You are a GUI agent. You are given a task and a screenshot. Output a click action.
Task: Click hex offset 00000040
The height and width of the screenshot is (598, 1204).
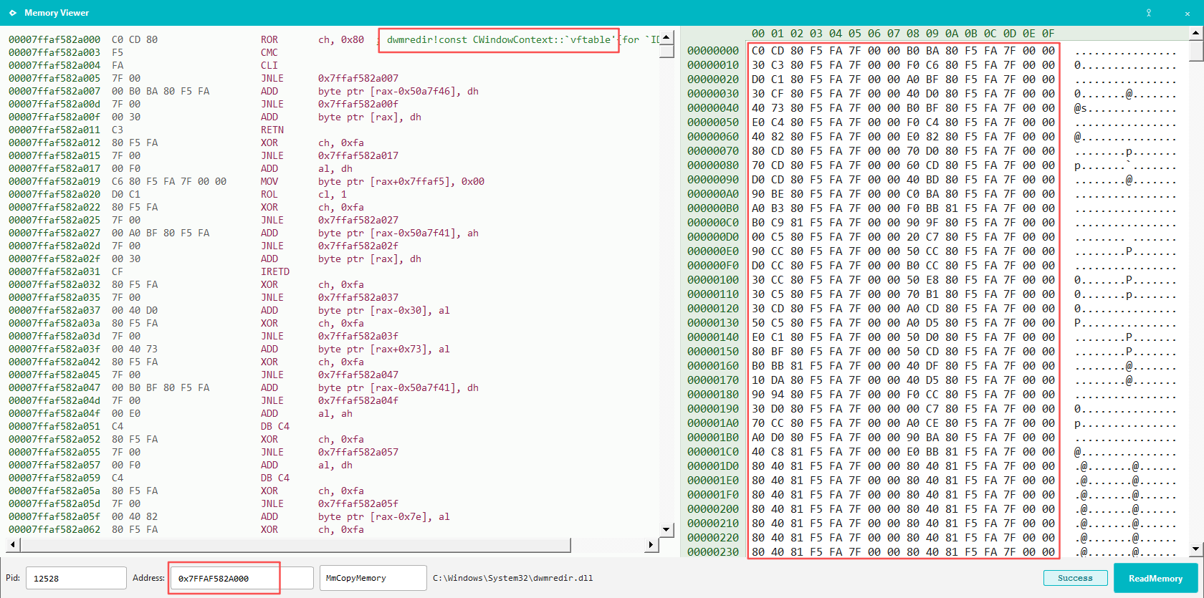pyautogui.click(x=713, y=108)
